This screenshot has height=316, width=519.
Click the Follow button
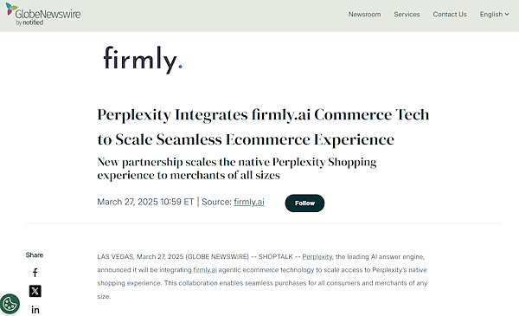[304, 203]
